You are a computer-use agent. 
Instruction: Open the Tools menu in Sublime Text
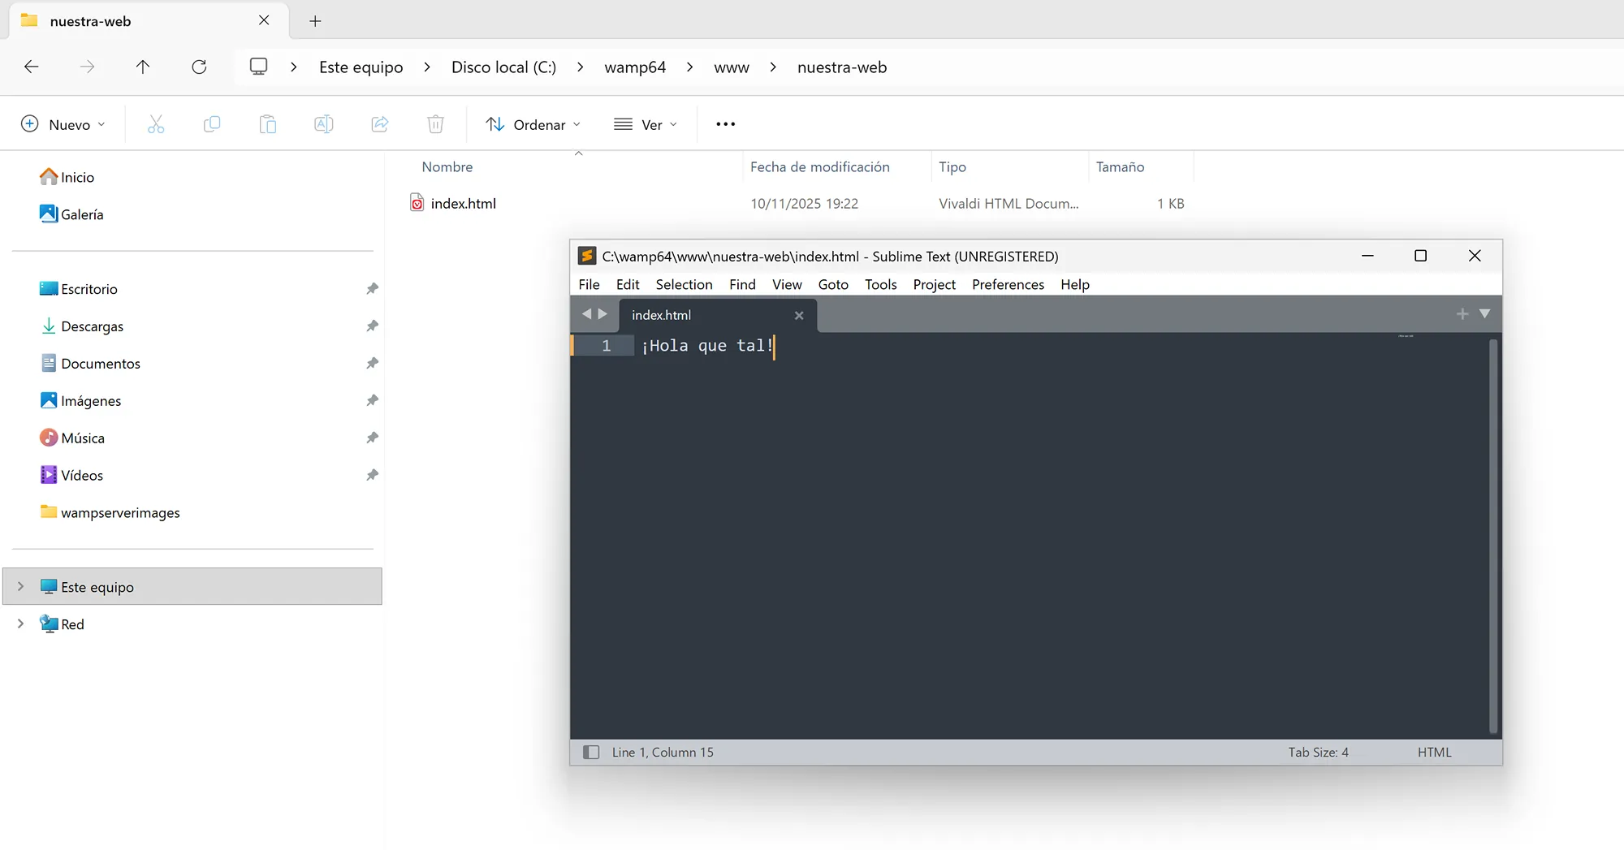[x=880, y=284]
